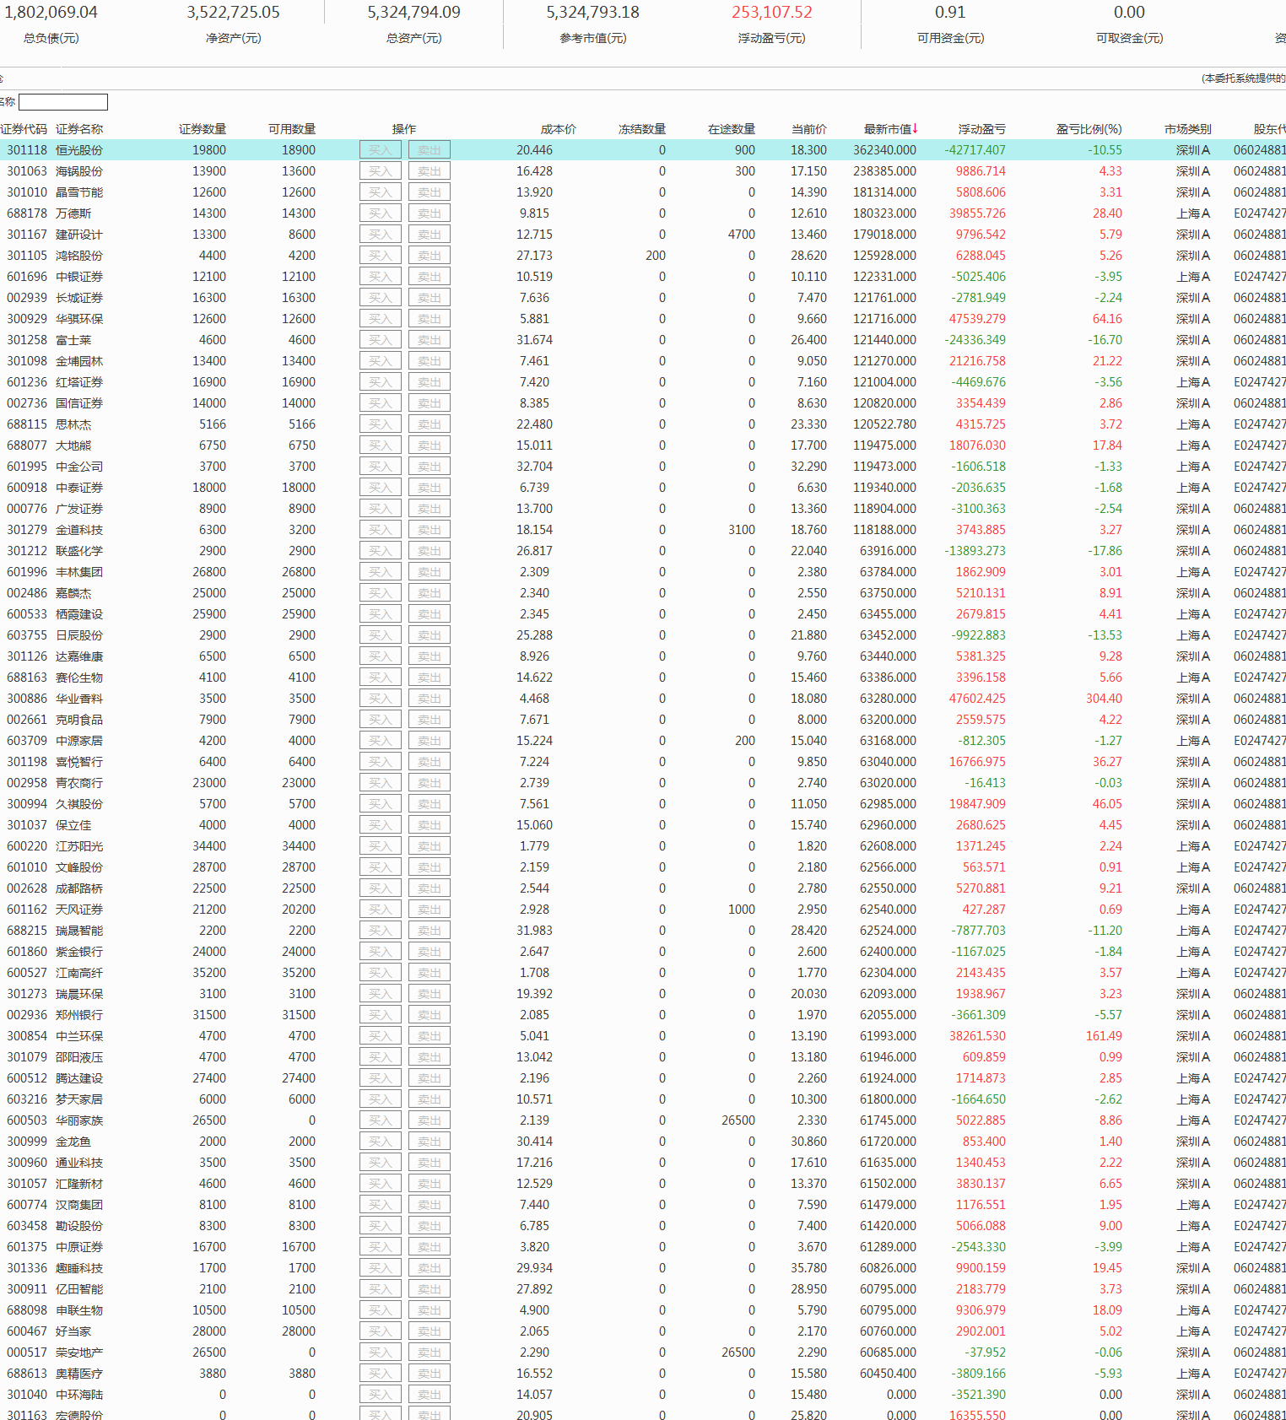
Task: Select stock code 600918 in the table
Action: 27,488
